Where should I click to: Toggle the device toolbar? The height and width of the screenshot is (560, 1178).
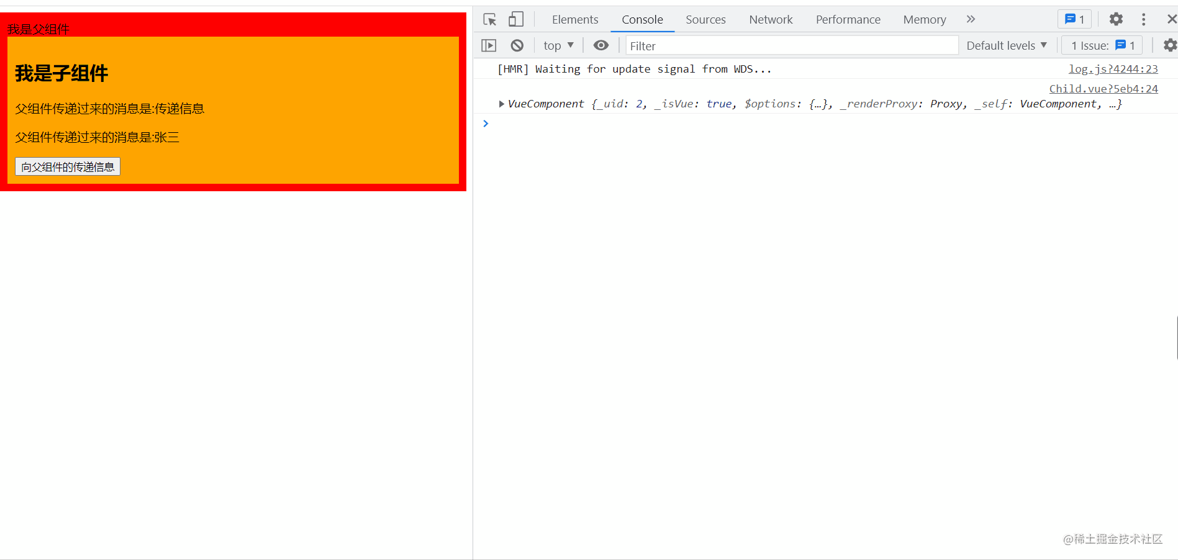tap(516, 19)
